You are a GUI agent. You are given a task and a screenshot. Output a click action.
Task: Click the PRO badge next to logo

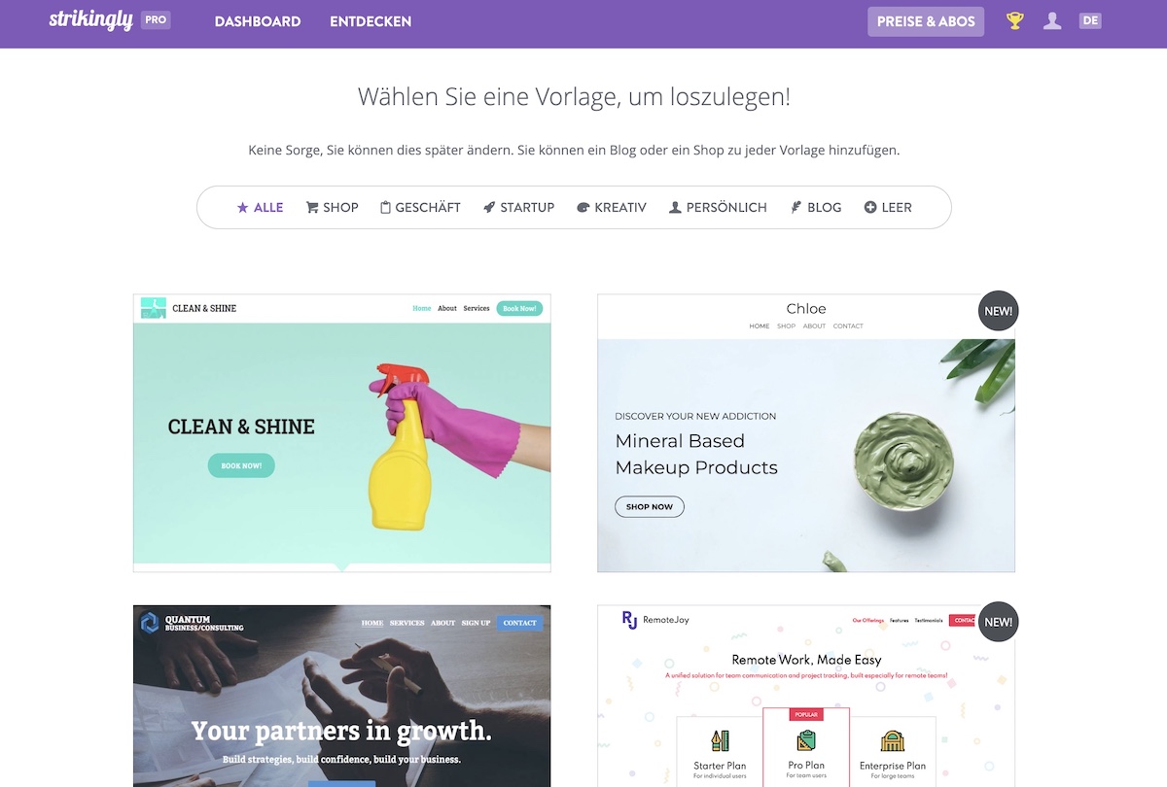pos(156,19)
